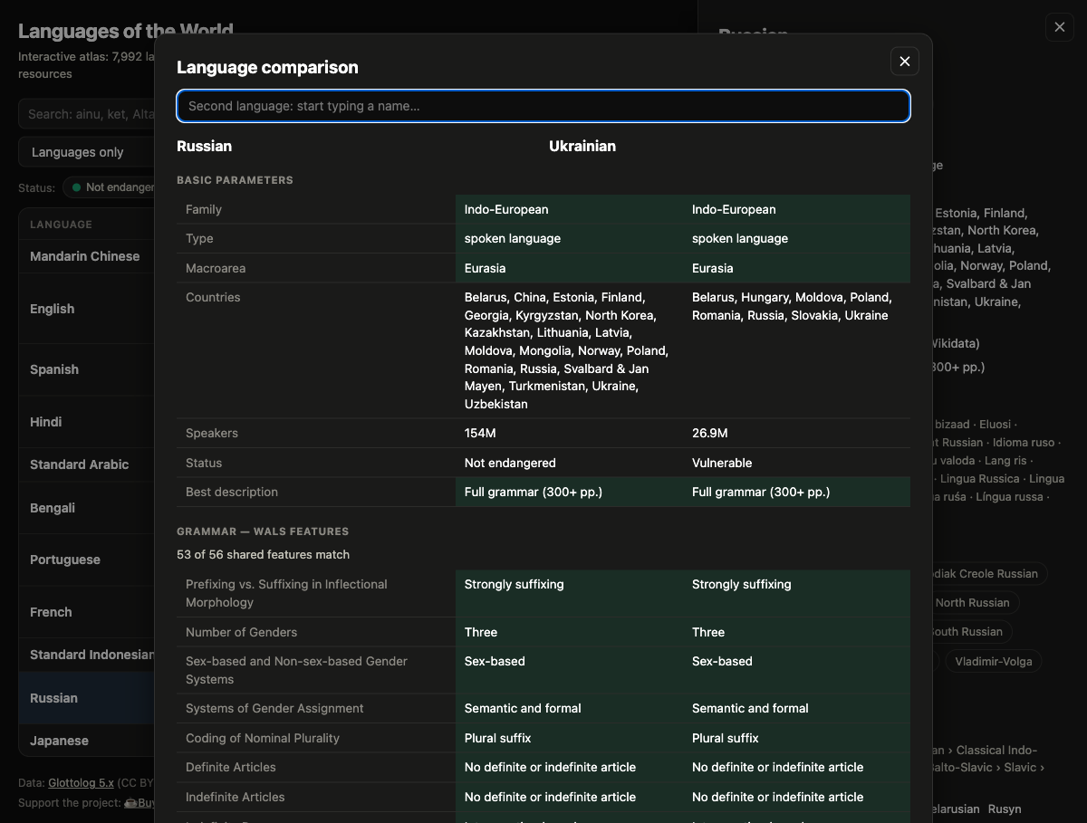
Task: Open the Languages only dropdown
Action: coord(87,152)
